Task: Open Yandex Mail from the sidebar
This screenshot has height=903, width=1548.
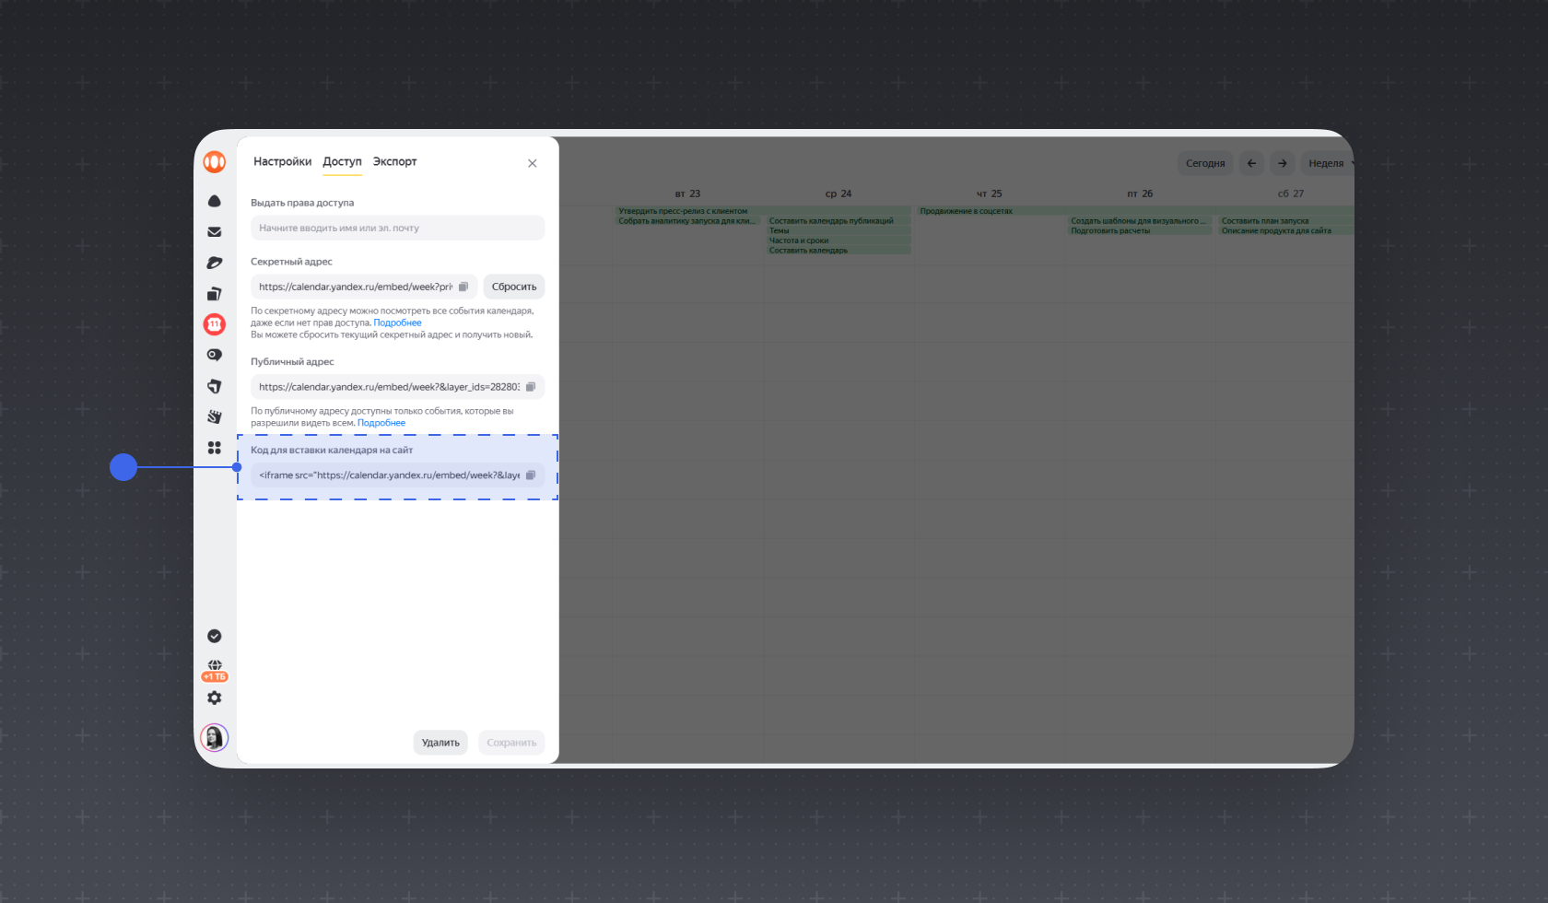Action: (215, 232)
